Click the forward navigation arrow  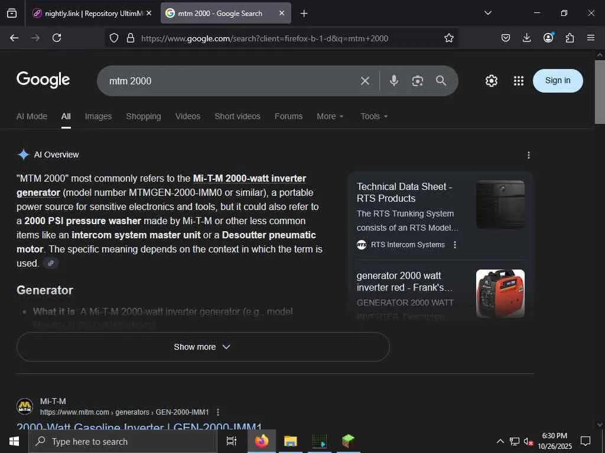click(35, 38)
